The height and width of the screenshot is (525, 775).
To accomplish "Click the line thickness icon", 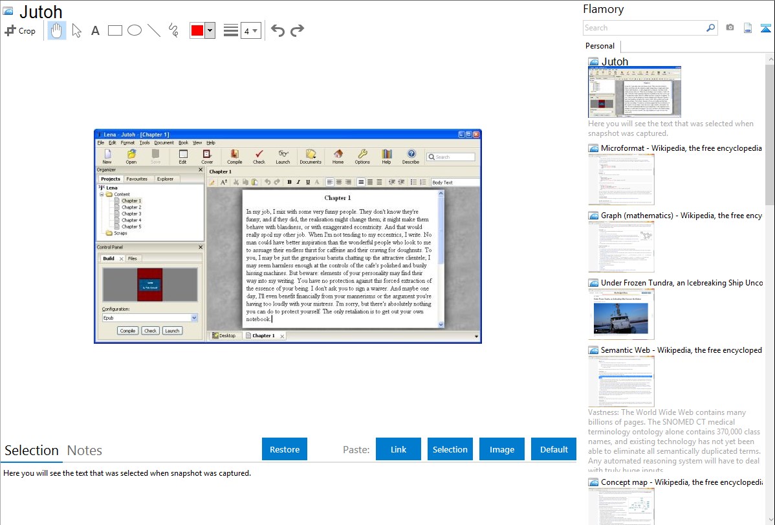I will (230, 30).
